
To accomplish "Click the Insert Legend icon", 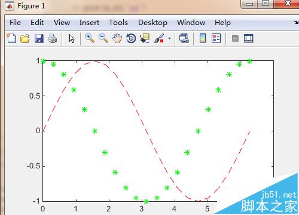I will click(x=216, y=38).
